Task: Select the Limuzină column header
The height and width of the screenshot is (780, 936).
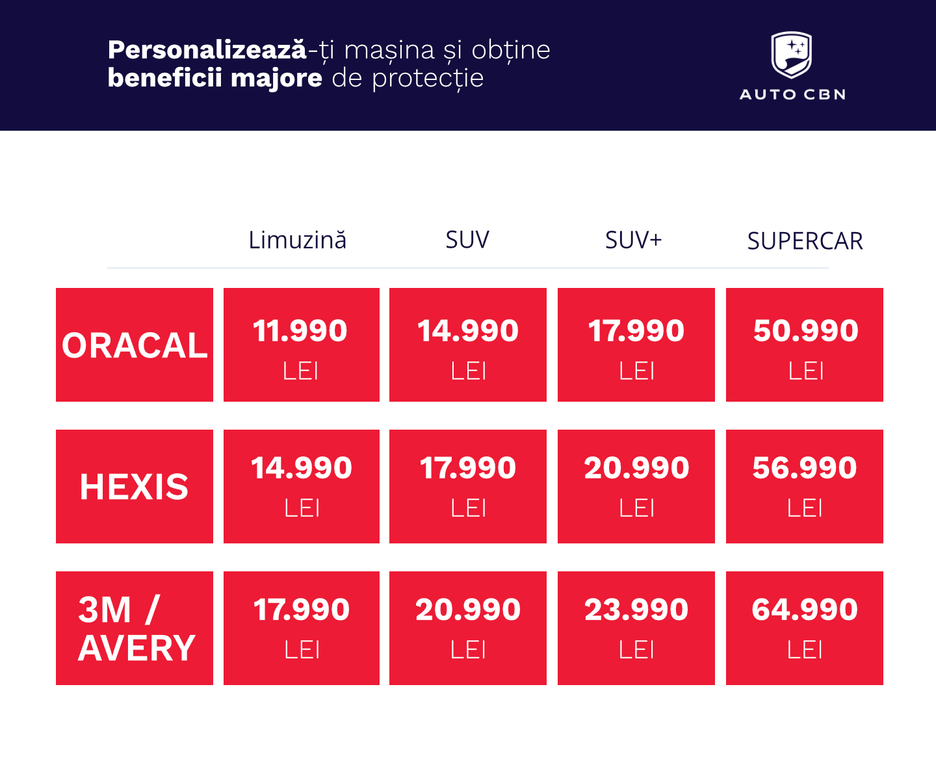Action: point(297,240)
